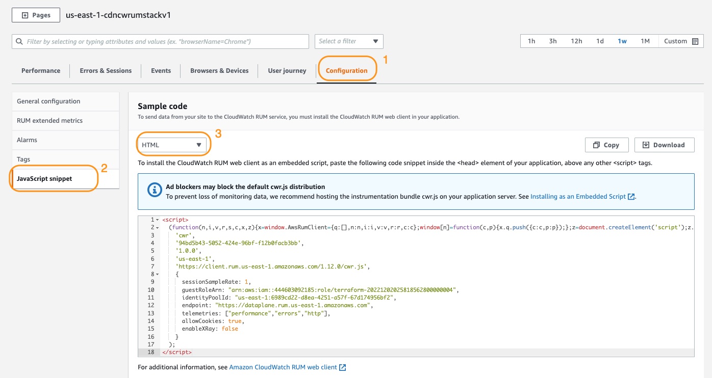The width and height of the screenshot is (712, 378).
Task: Copy the sample code snippet
Action: 606,145
